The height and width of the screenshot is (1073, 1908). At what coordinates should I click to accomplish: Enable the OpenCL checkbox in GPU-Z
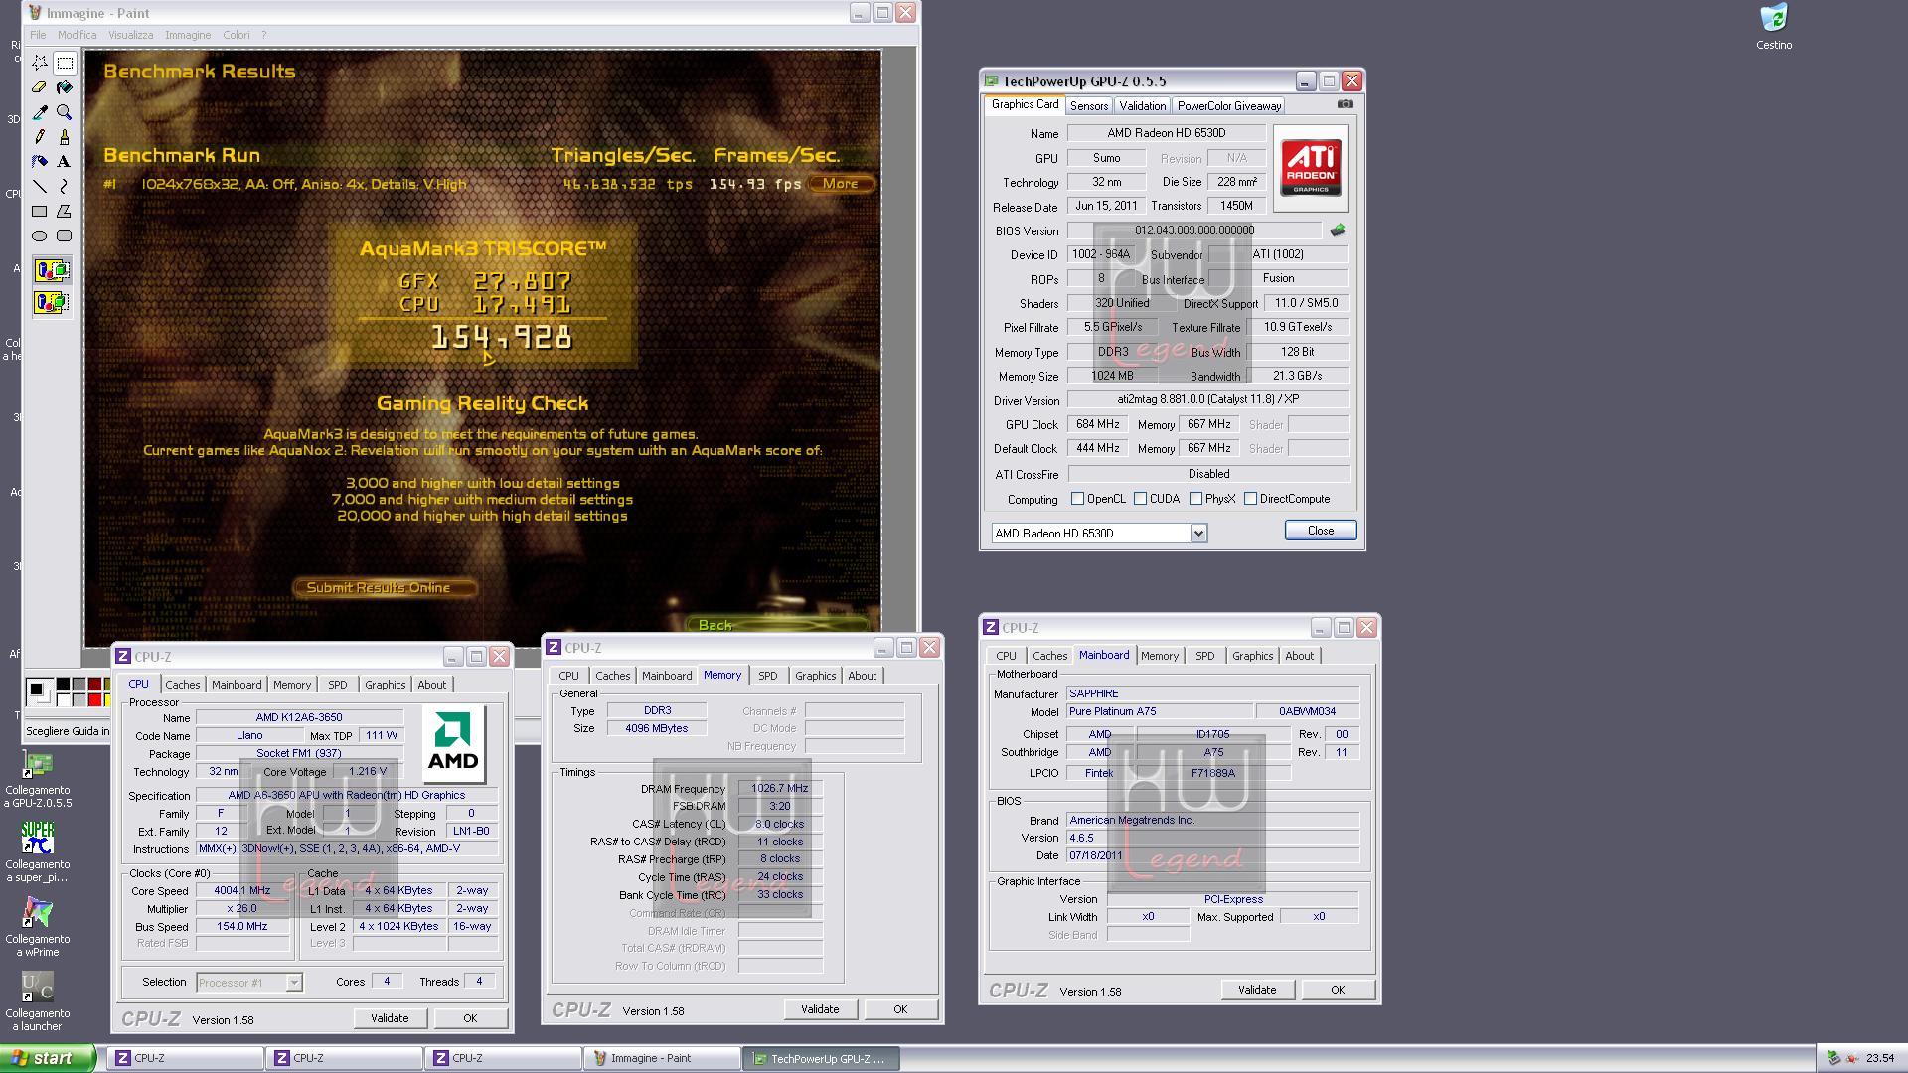coord(1077,499)
